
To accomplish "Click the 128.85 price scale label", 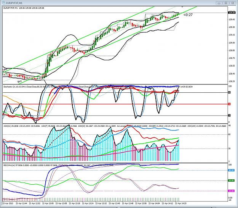I will coord(232,50).
